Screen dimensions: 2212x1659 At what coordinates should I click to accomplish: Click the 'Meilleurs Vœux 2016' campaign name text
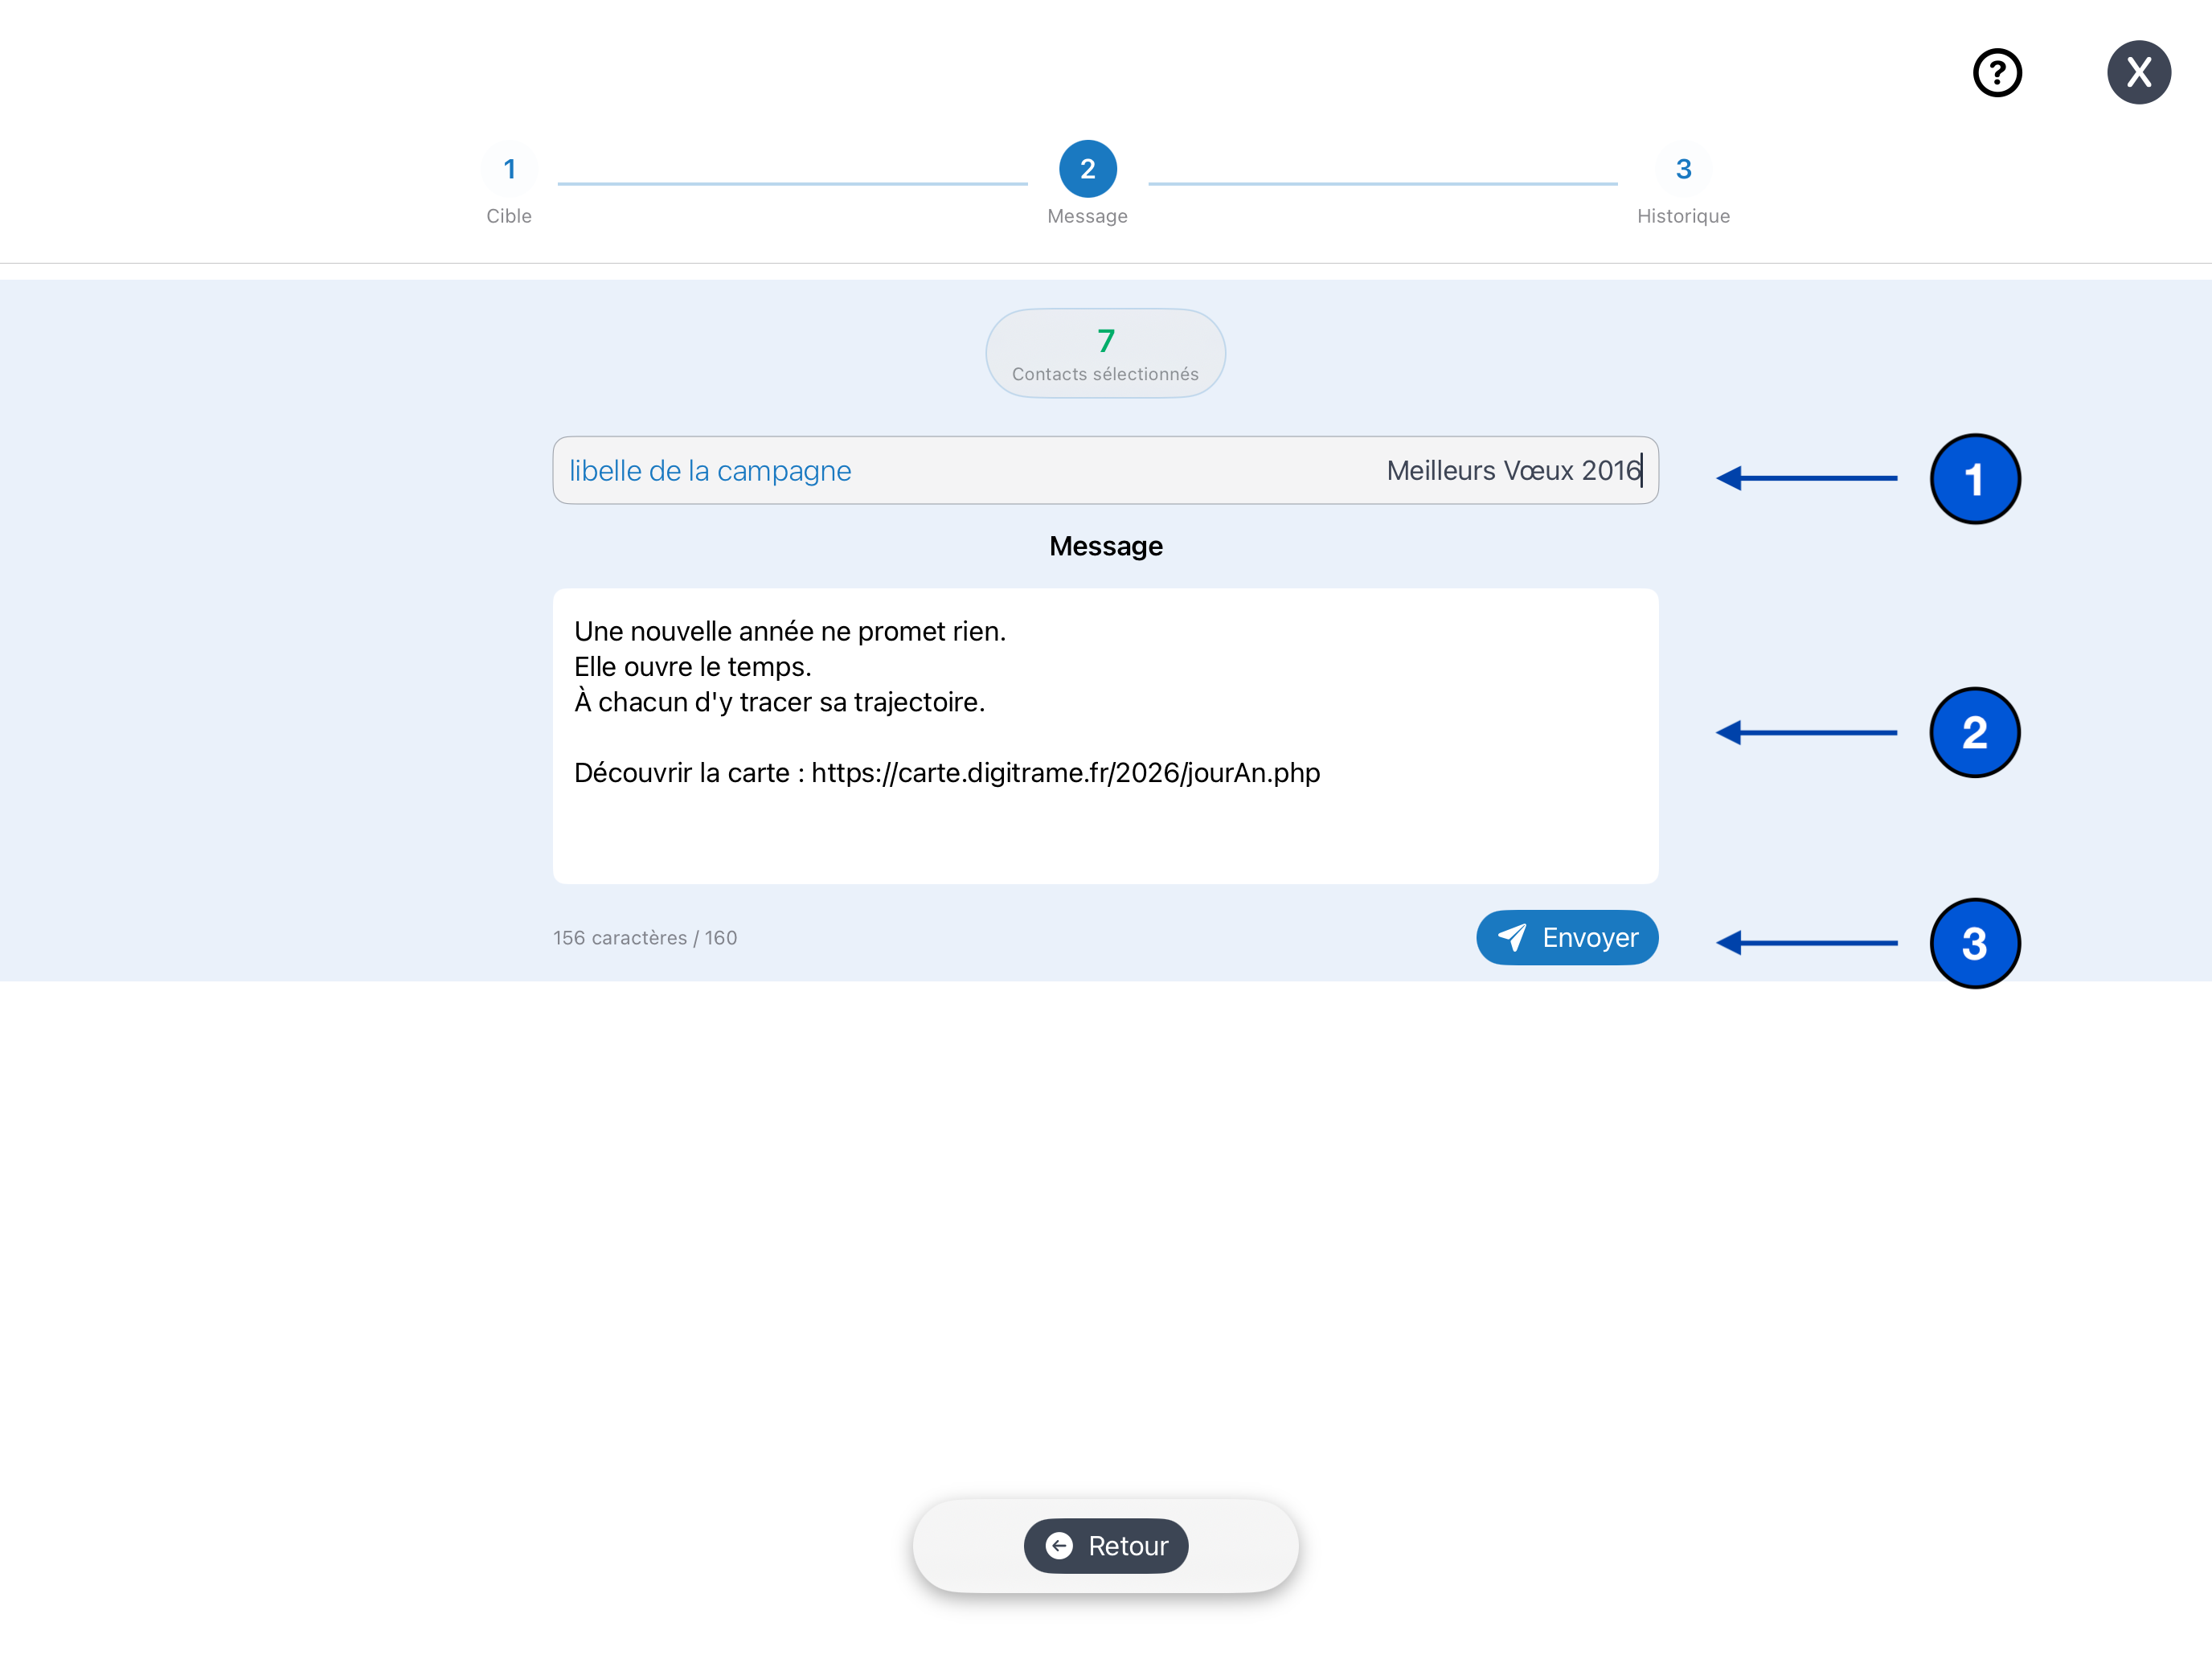point(1513,470)
